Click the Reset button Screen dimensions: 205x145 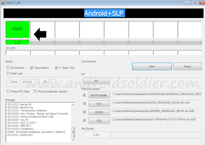click(187, 66)
